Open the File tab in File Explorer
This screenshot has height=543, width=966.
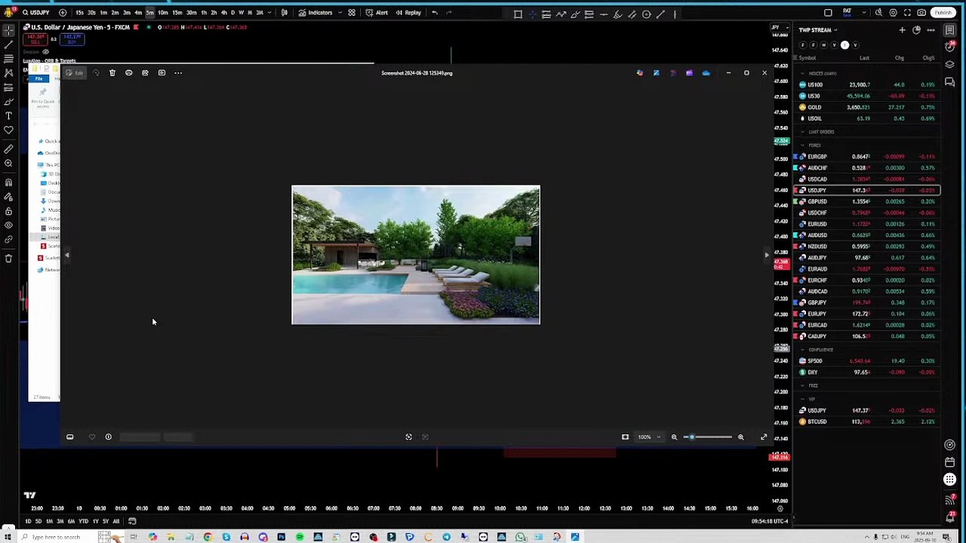pos(38,79)
